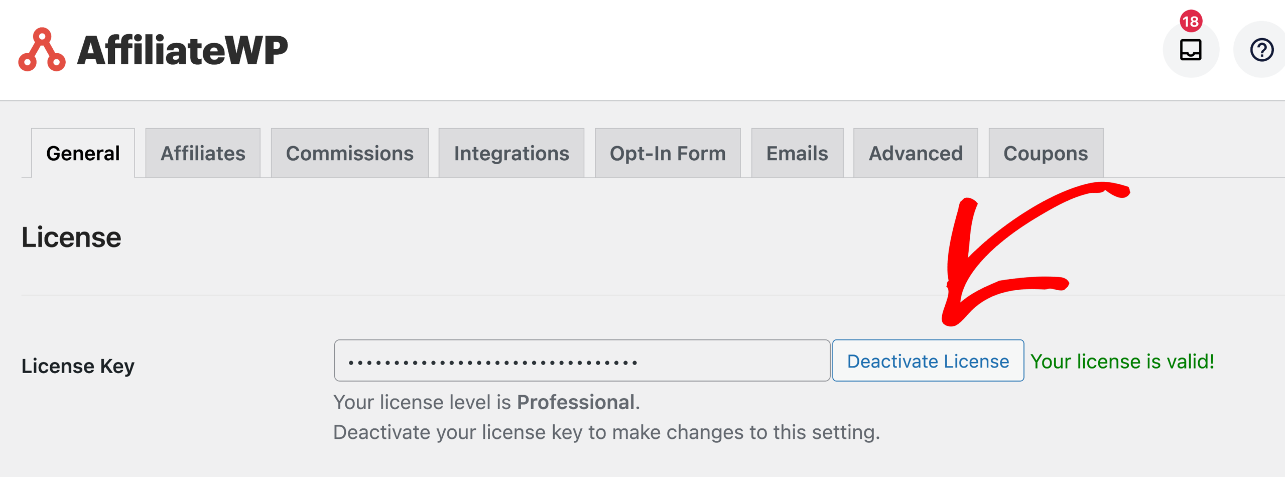Open the Advanced settings tab
This screenshot has width=1285, height=477.
pos(916,153)
